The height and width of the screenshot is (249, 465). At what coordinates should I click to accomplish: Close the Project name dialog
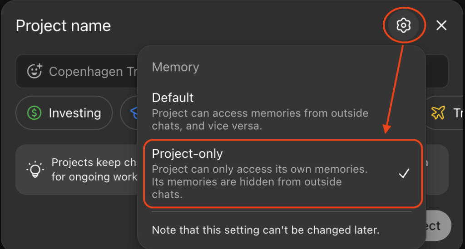[441, 25]
